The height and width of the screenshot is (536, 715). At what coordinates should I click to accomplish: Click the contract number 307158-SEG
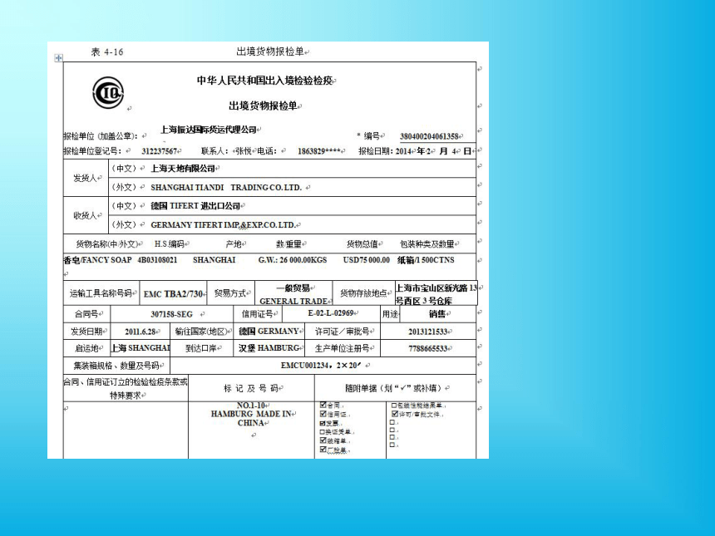(x=172, y=314)
